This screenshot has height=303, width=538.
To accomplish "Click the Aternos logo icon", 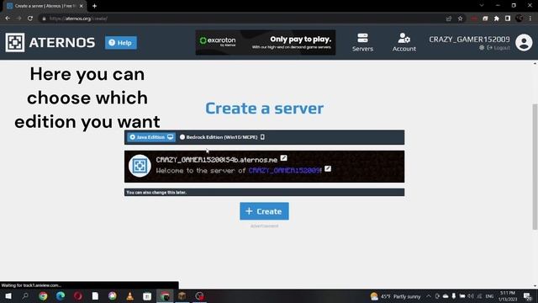I will [15, 43].
